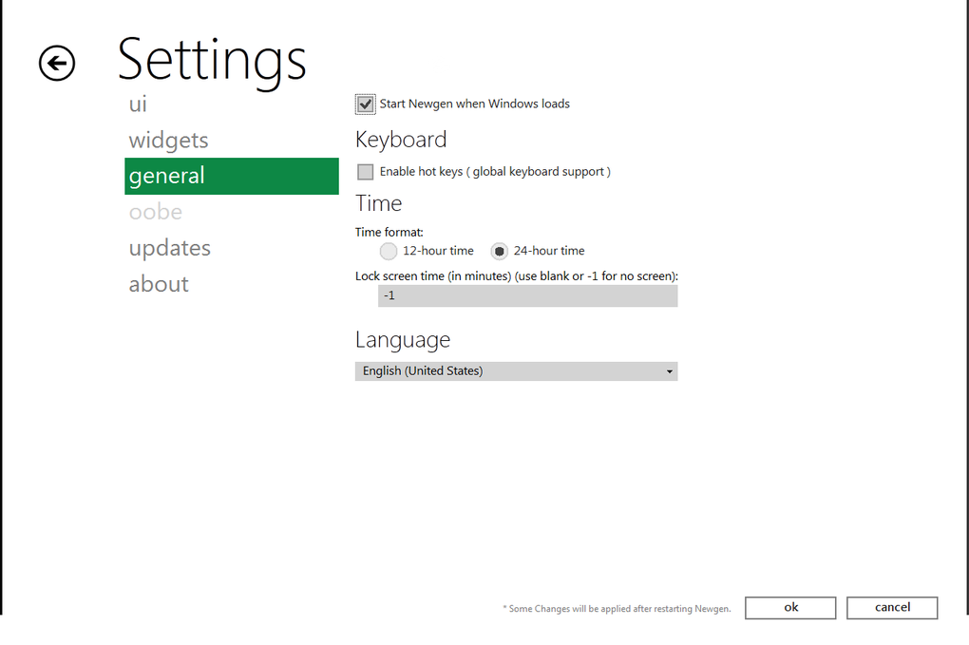Uncheck Start Newgen when Windows loads
Screen dimensions: 969x645
pyautogui.click(x=365, y=104)
